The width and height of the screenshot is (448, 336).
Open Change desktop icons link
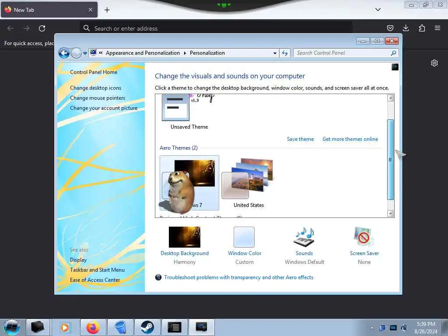pyautogui.click(x=95, y=87)
